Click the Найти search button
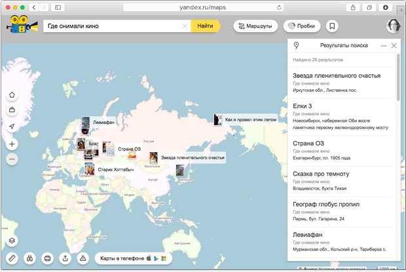This screenshot has height=272, width=406. click(206, 26)
